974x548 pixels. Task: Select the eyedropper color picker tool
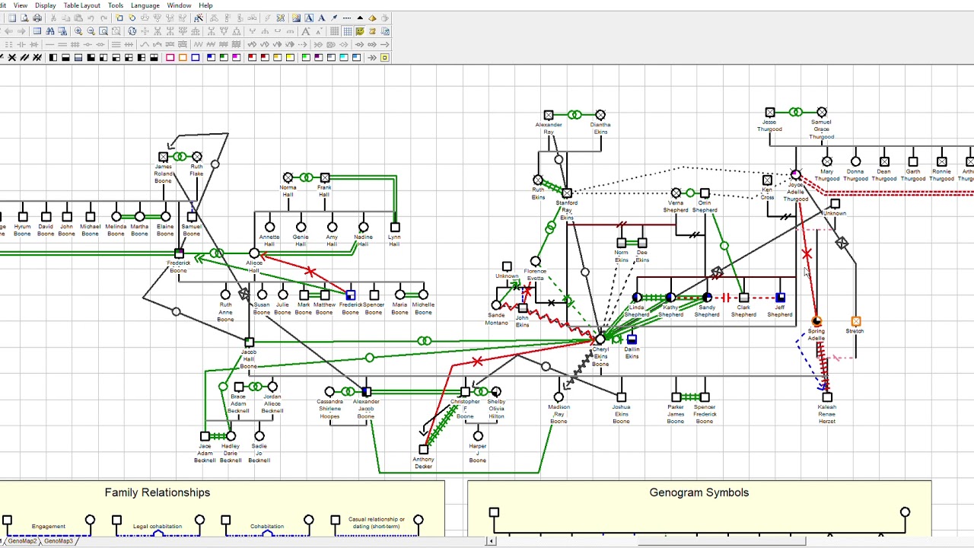[x=334, y=18]
